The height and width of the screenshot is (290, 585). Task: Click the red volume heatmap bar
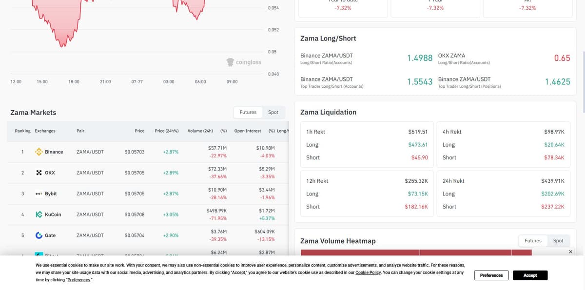(x=416, y=252)
